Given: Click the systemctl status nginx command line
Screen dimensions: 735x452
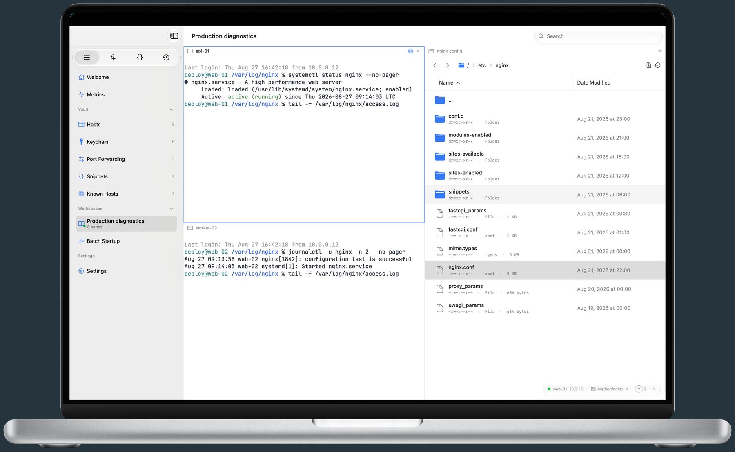Looking at the screenshot, I should pos(292,75).
